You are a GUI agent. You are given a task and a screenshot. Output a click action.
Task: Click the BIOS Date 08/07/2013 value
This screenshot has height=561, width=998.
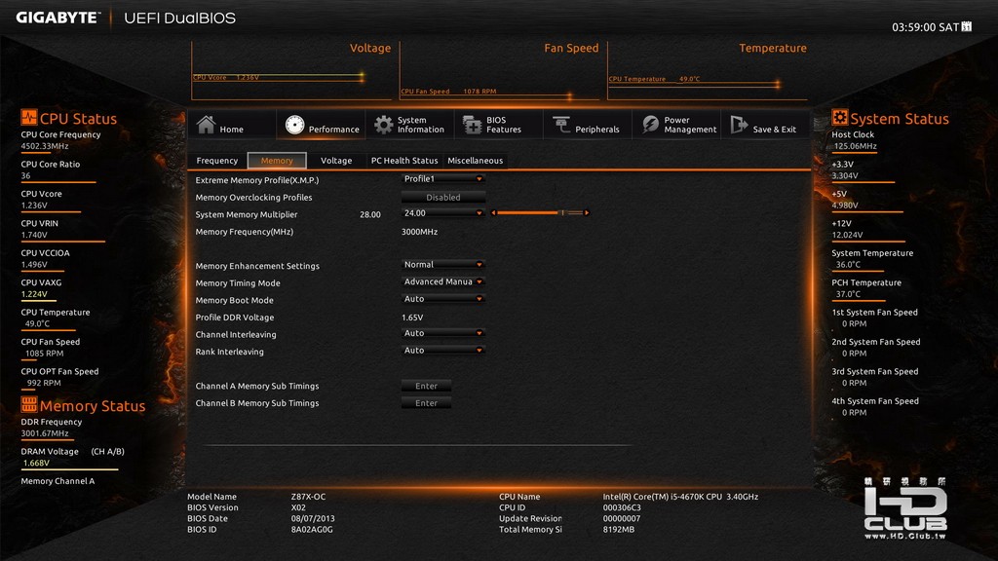pos(313,518)
